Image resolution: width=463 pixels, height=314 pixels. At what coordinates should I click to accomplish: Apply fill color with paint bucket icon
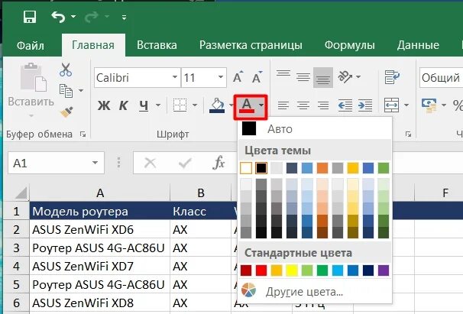click(218, 105)
